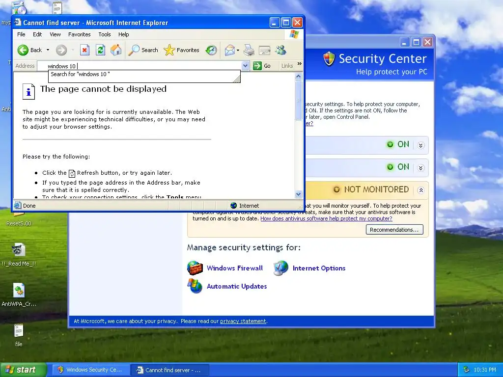Click the system tray network icon
503x377 pixels.
tap(467, 370)
